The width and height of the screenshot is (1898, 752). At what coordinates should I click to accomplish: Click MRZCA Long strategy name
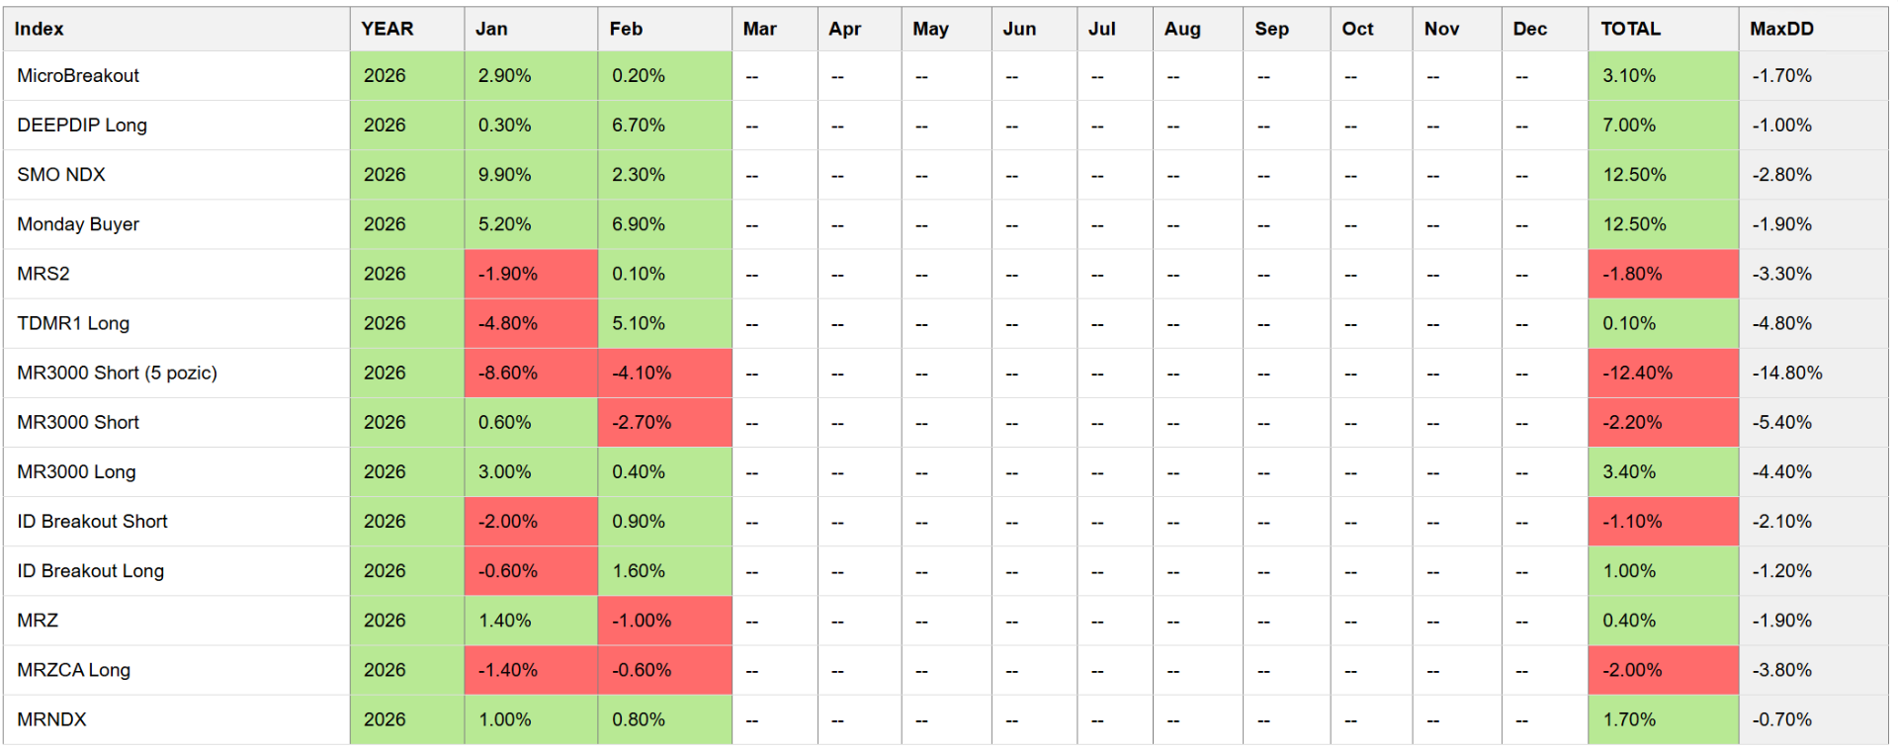click(74, 670)
